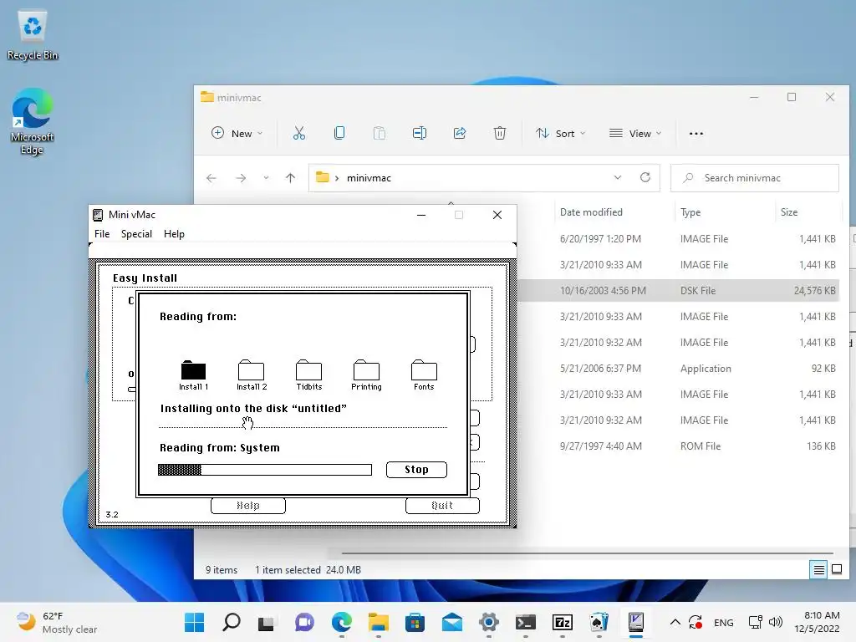Select the ROM File row of 136 KB

tap(679, 446)
